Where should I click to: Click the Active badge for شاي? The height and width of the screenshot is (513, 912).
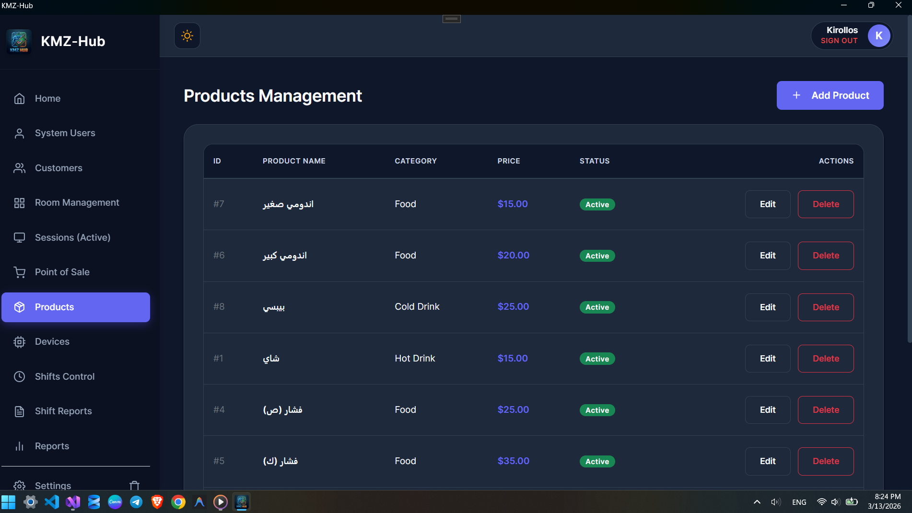coord(597,359)
